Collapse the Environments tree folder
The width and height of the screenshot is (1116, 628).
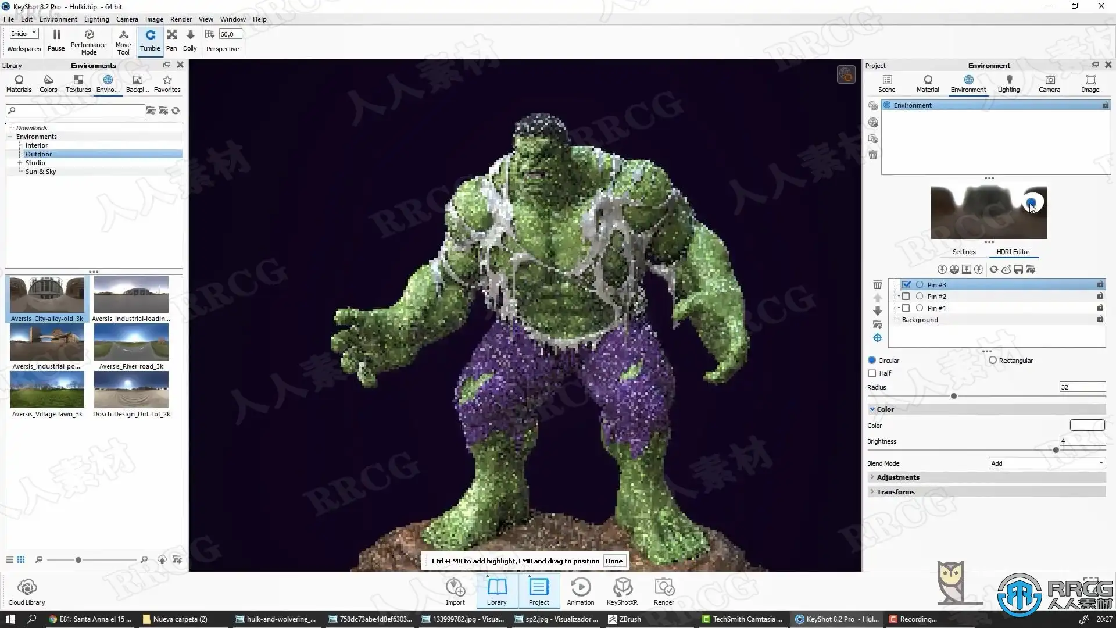(x=10, y=137)
